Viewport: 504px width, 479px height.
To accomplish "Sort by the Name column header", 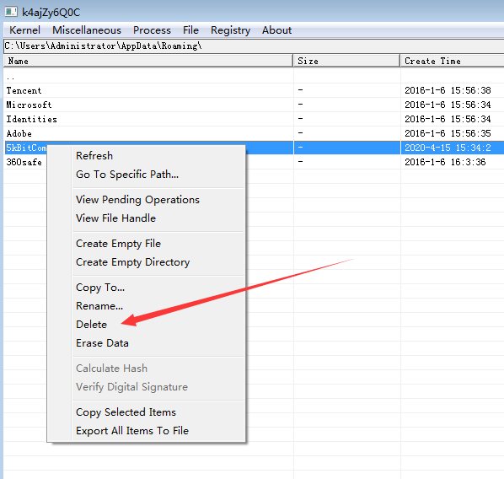I will point(148,61).
